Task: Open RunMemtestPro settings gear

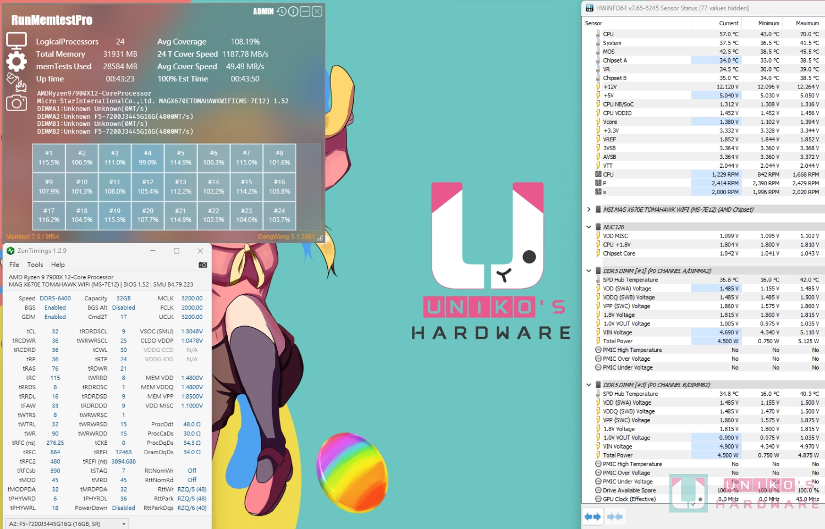Action: click(x=16, y=62)
